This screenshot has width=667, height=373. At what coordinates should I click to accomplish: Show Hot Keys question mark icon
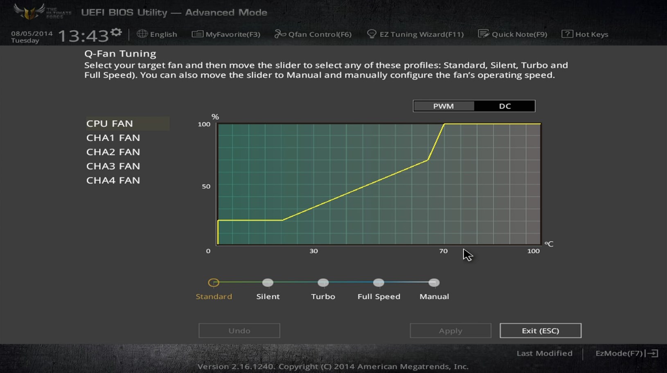[567, 34]
